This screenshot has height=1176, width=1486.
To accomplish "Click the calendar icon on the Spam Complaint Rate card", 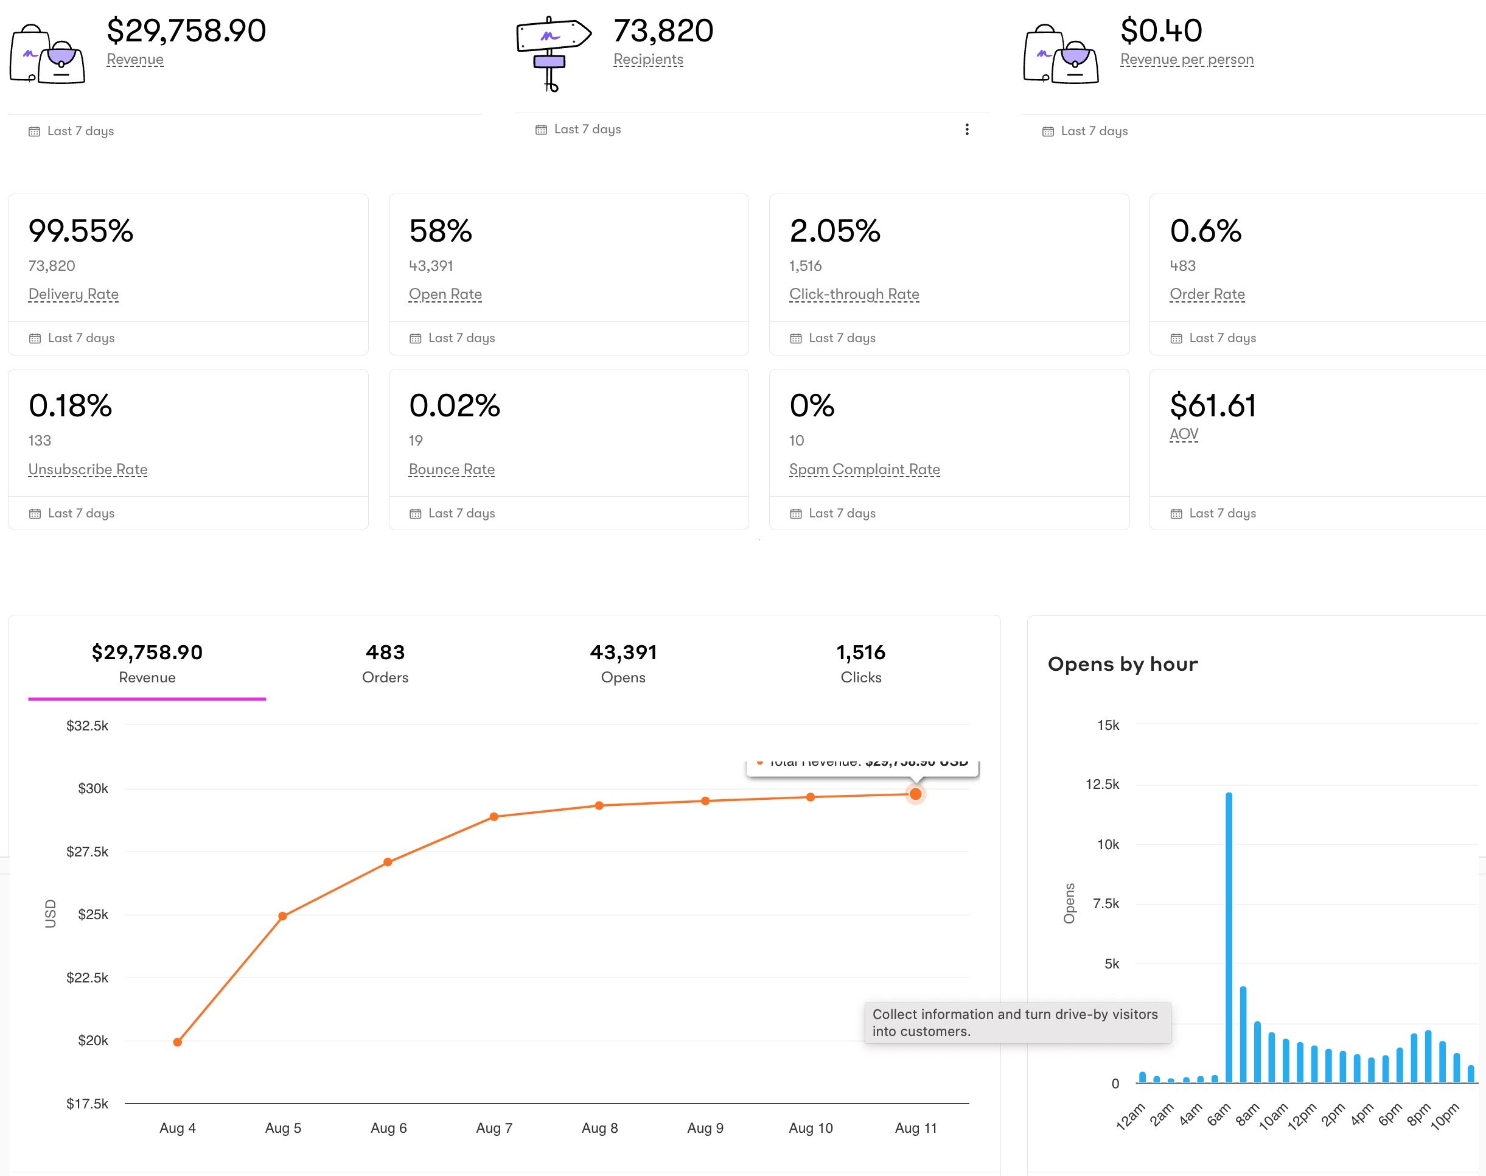I will (x=795, y=513).
